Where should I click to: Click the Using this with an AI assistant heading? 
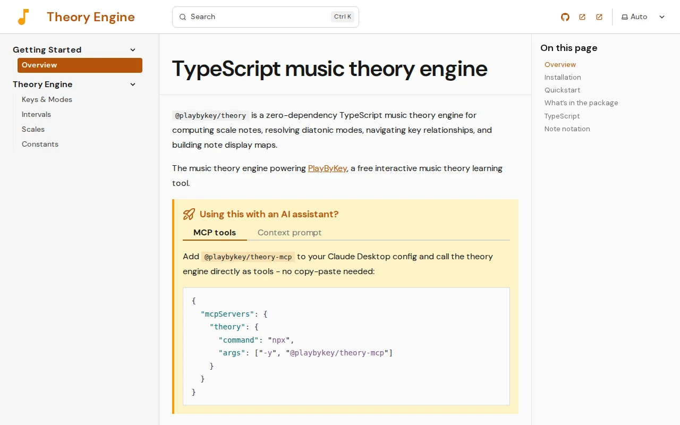[269, 214]
